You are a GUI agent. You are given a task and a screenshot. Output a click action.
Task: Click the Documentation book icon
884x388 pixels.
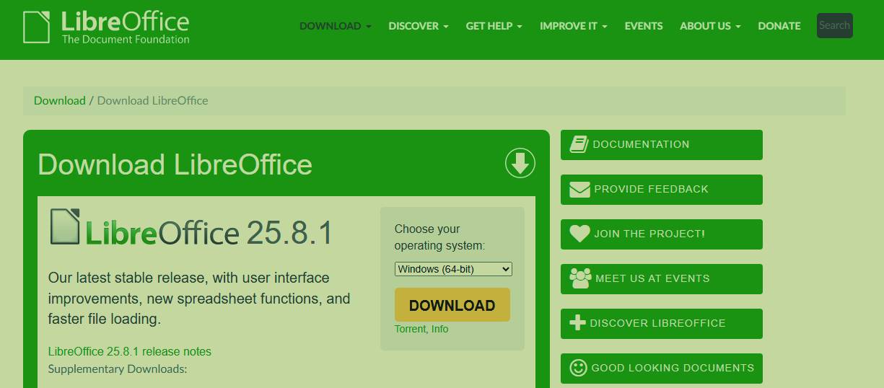[x=579, y=144]
